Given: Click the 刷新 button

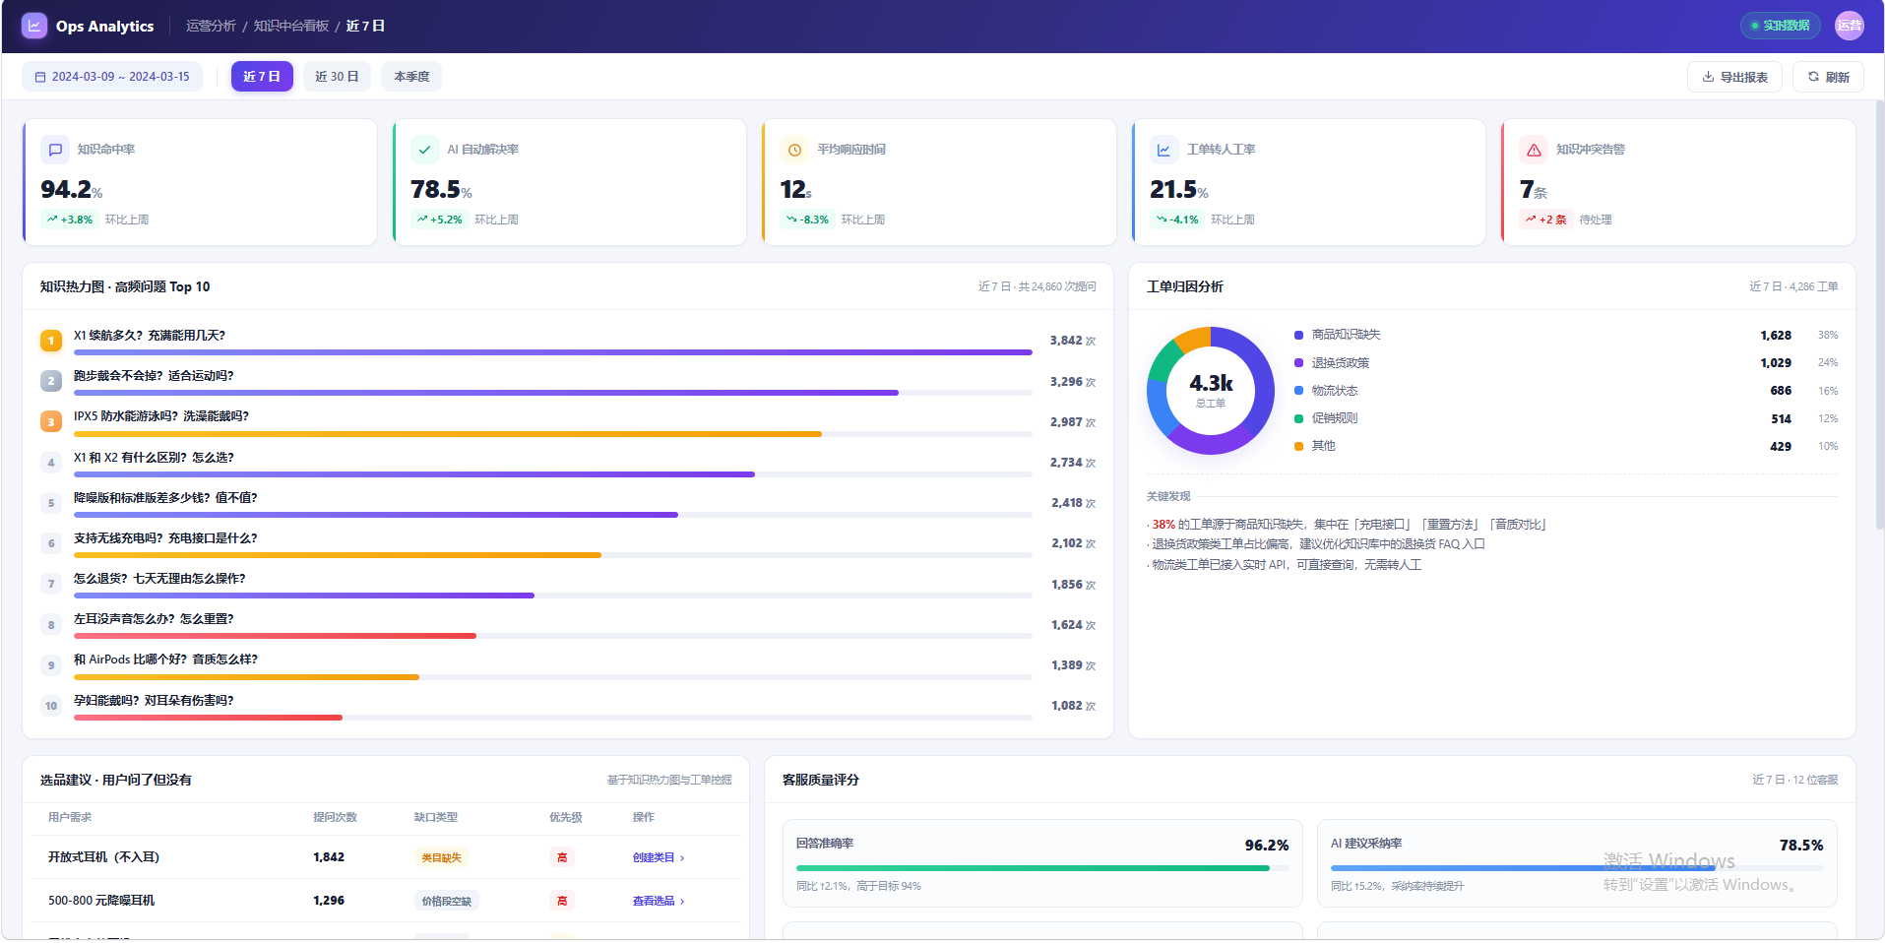Looking at the screenshot, I should point(1828,77).
